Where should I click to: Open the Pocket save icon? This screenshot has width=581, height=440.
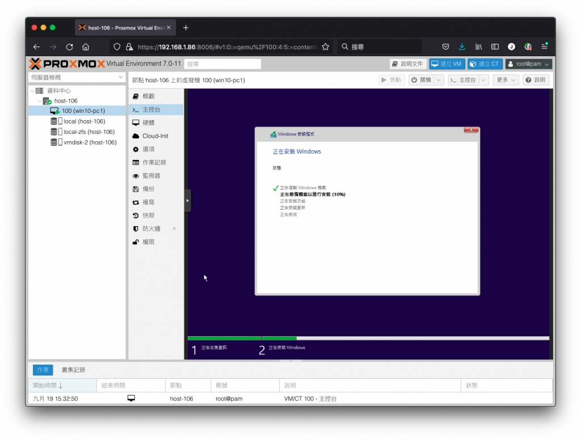coord(445,46)
